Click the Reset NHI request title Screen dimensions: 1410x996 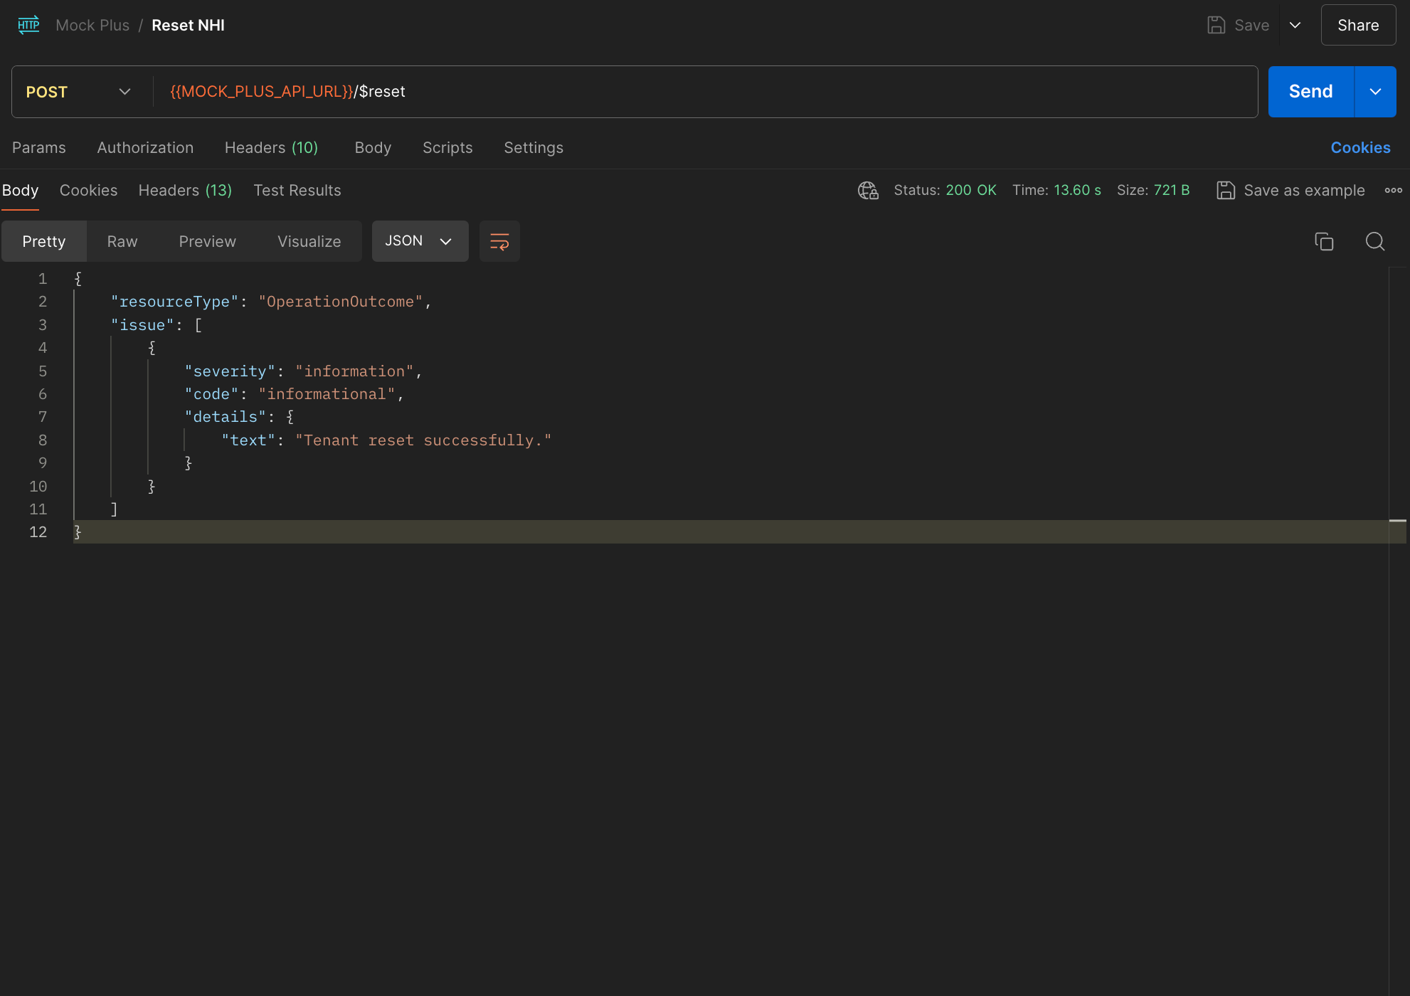click(x=188, y=25)
